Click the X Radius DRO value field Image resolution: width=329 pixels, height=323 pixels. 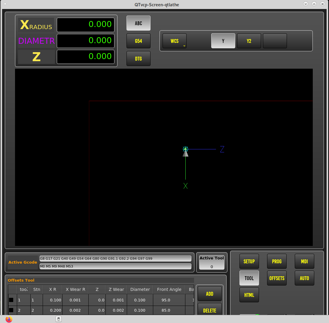click(86, 25)
